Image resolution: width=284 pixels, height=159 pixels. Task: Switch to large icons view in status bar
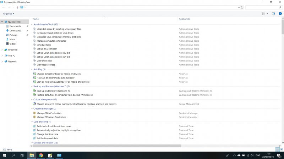pyautogui.click(x=282, y=149)
